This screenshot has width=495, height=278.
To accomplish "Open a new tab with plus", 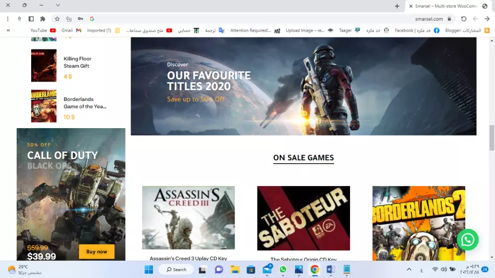I will point(397,6).
